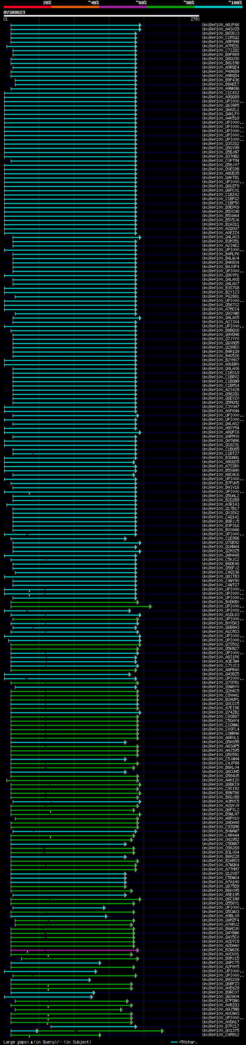Click hit label UniRef100_B5X5J6
Screen dimensions: 246x1045
point(221,220)
